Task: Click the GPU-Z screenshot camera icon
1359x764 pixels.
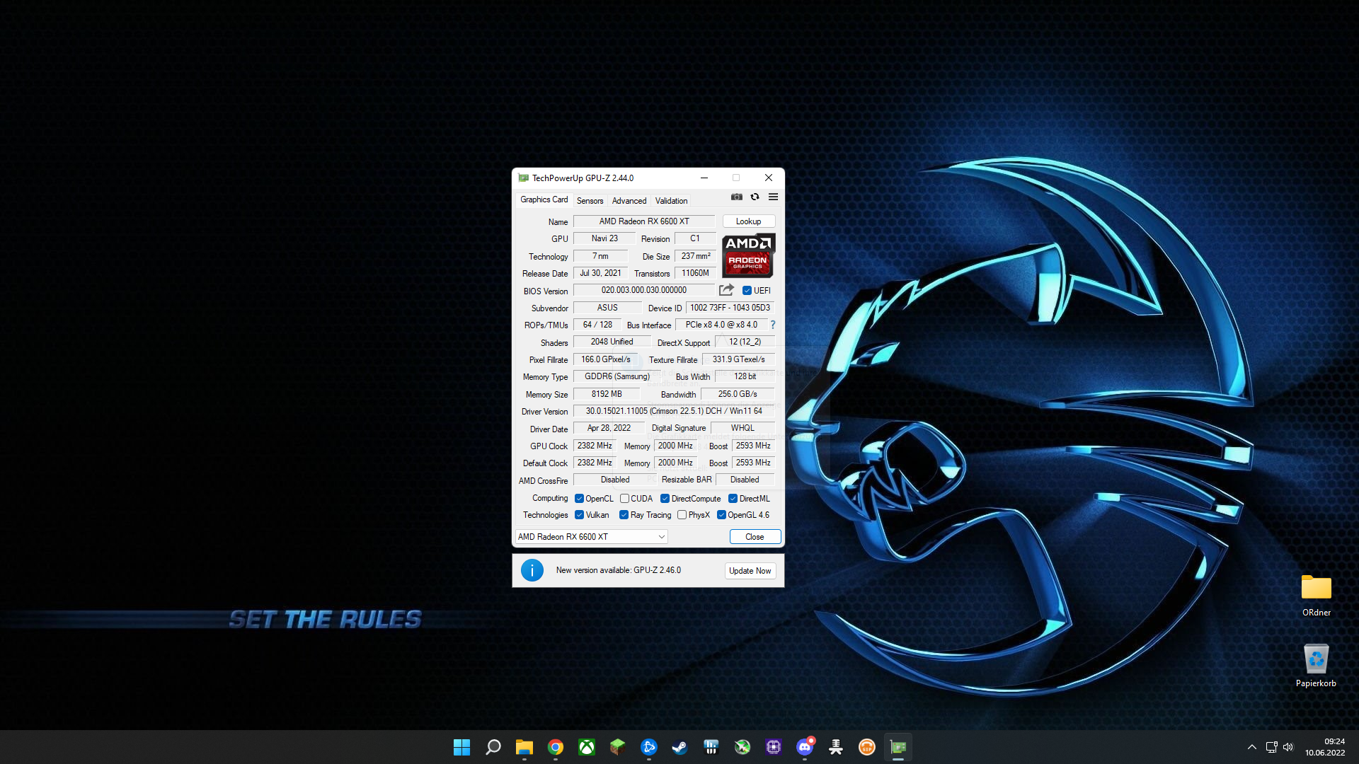Action: pyautogui.click(x=737, y=197)
